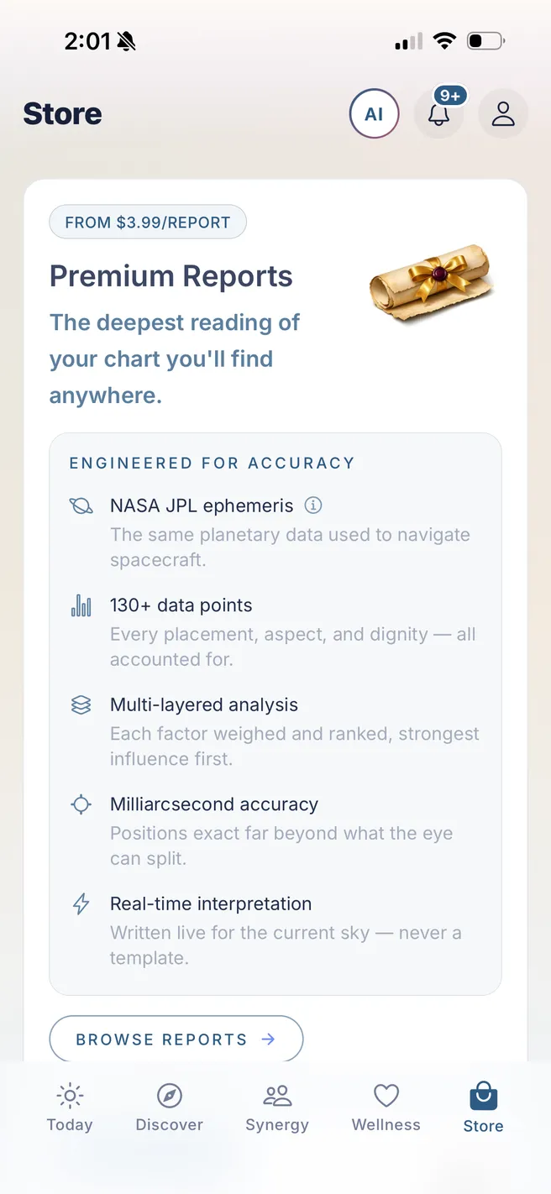The height and width of the screenshot is (1194, 551).
Task: Switch to the Today tab
Action: 70,1108
